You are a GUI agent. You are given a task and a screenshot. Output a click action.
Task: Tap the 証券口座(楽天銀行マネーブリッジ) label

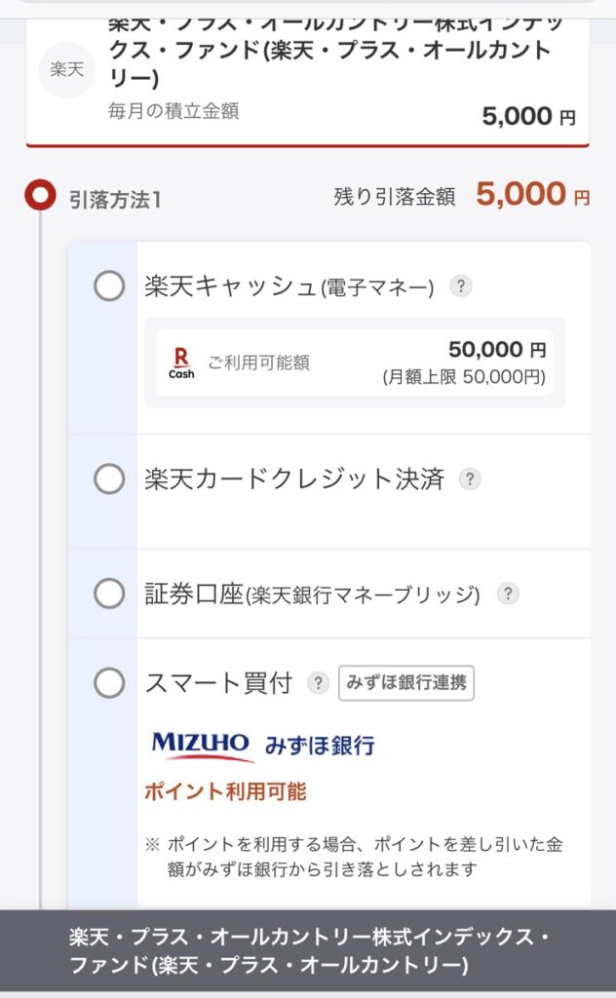click(312, 594)
